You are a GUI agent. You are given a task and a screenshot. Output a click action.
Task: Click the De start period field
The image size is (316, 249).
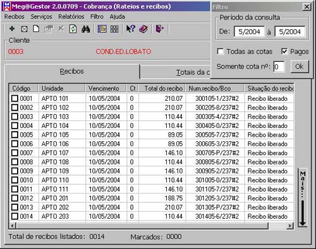click(249, 32)
